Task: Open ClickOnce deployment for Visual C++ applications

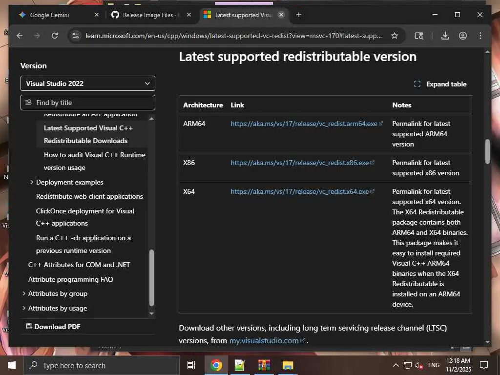Action: (85, 217)
